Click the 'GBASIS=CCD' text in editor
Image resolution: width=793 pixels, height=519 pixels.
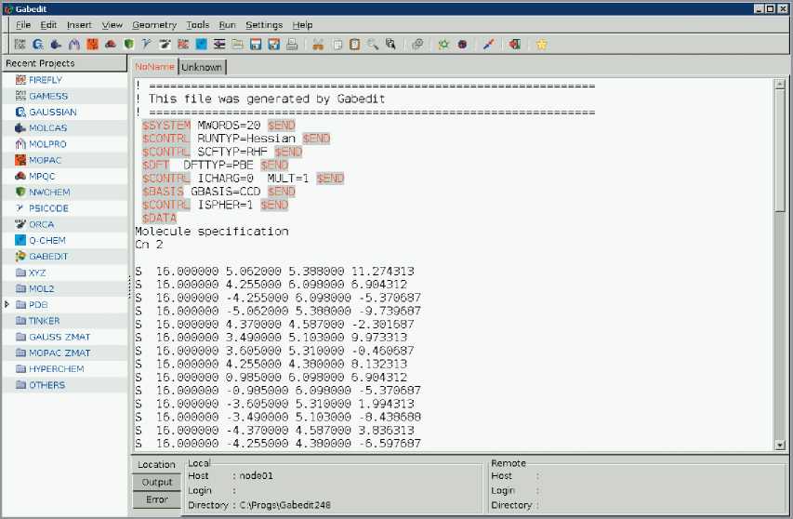[226, 192]
